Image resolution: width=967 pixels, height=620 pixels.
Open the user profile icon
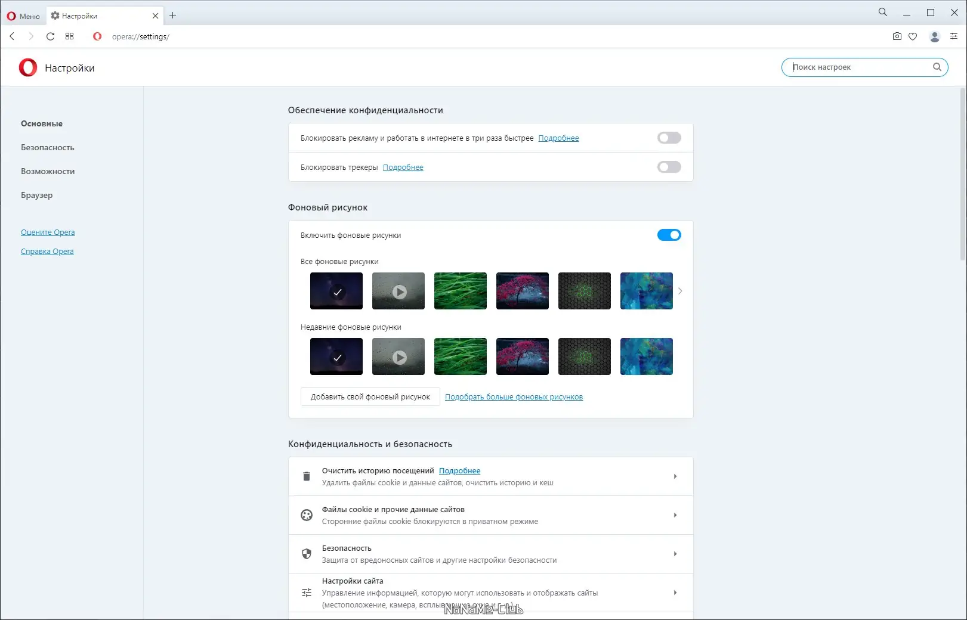point(935,36)
